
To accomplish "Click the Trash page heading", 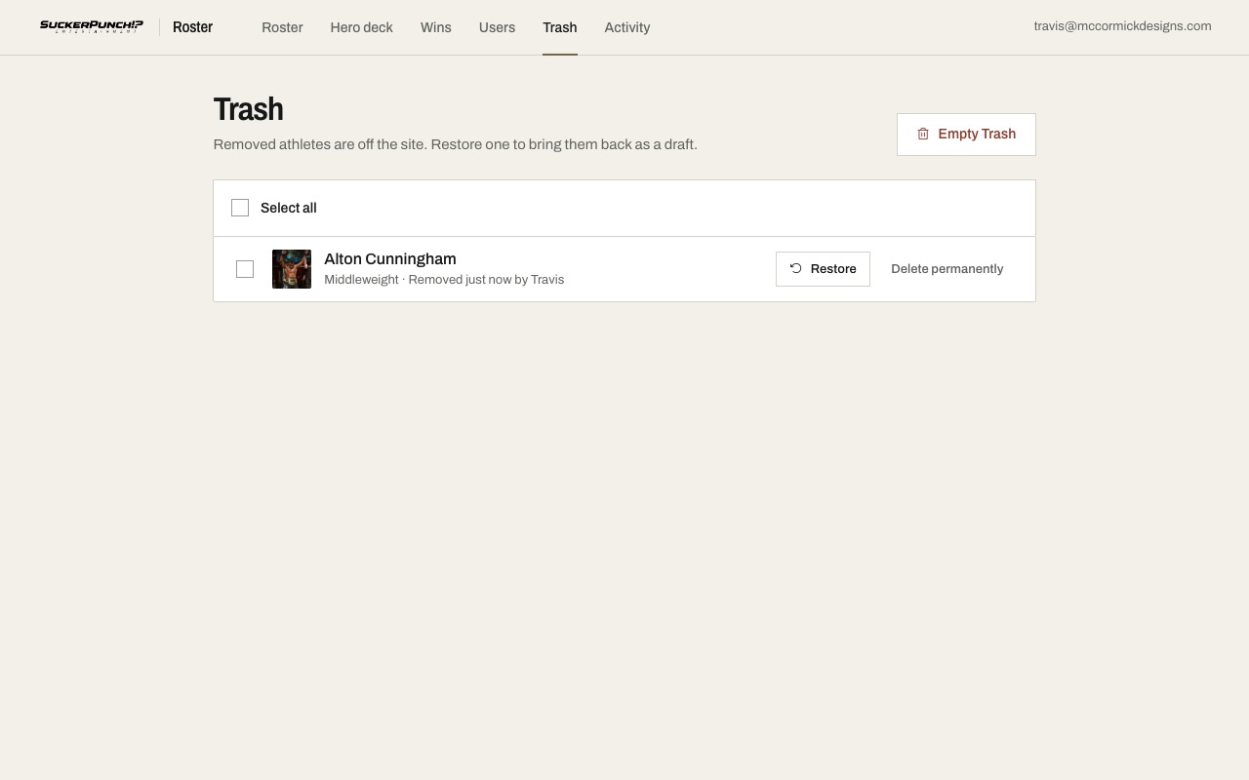I will coord(248,109).
